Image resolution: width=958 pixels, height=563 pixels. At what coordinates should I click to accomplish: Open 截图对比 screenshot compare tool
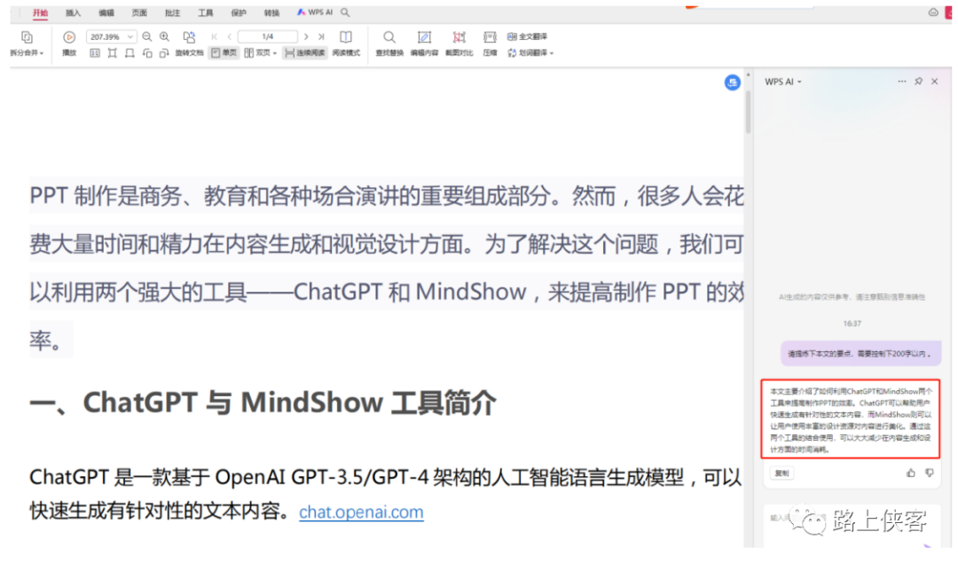pos(459,44)
